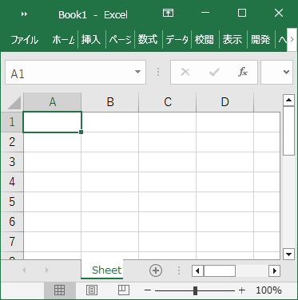Switch to the 開発 ribbon tab
Image resolution: width=298 pixels, height=300 pixels.
tap(260, 40)
